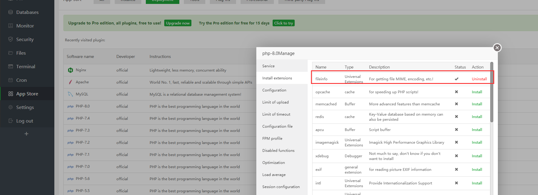Open the Monitor sidebar icon

tap(11, 26)
